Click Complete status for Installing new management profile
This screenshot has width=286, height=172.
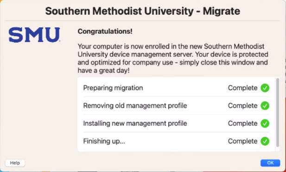point(242,123)
